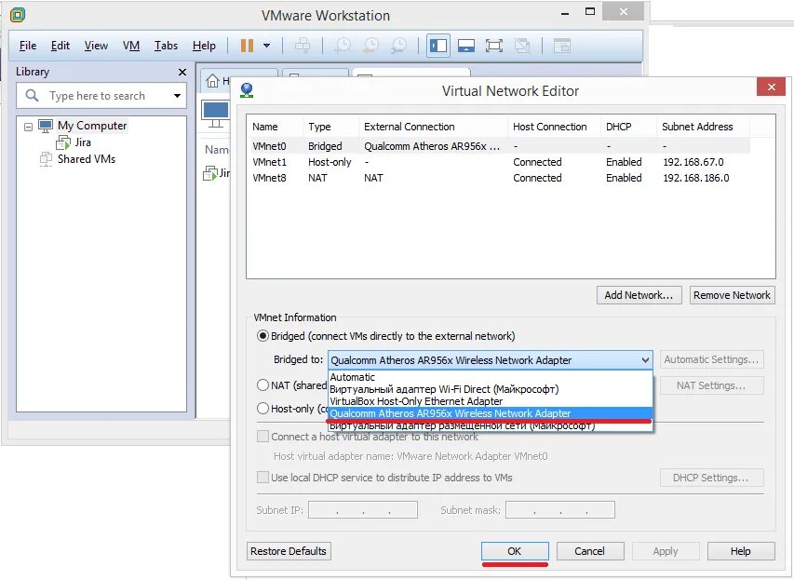Choose the last Microsoft hosted network adapter option

point(491,426)
